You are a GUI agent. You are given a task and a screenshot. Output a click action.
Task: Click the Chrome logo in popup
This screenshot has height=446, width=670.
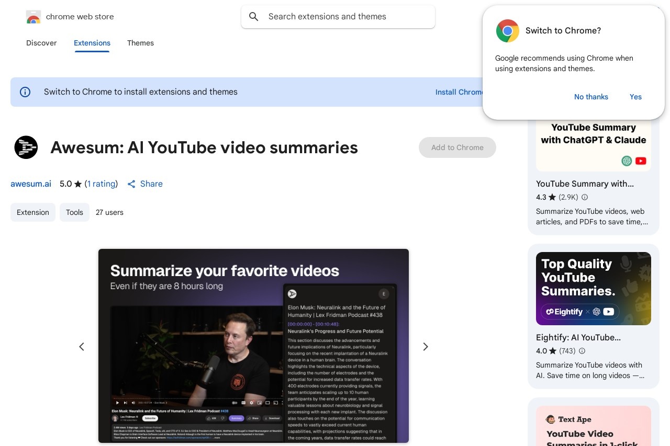[x=508, y=31]
